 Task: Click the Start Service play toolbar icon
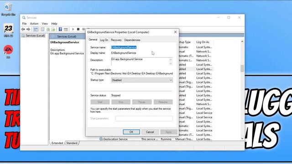click(x=73, y=29)
